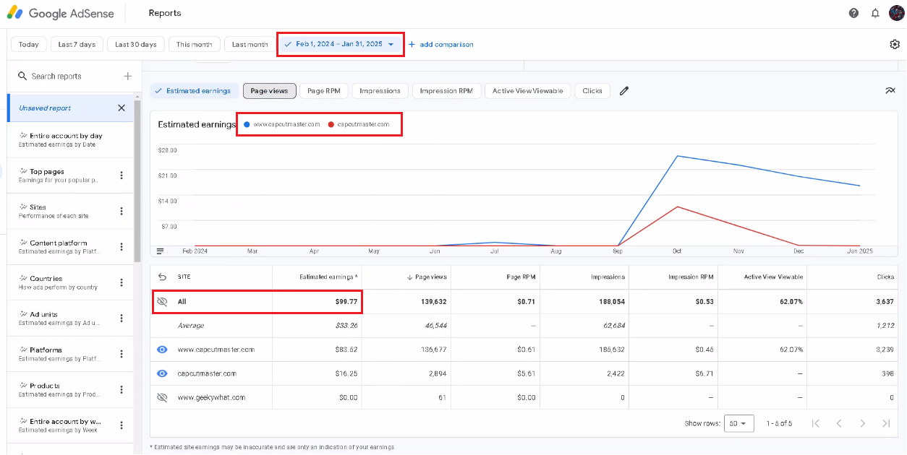Open the Help question mark icon
Image resolution: width=907 pixels, height=455 pixels.
[x=853, y=13]
